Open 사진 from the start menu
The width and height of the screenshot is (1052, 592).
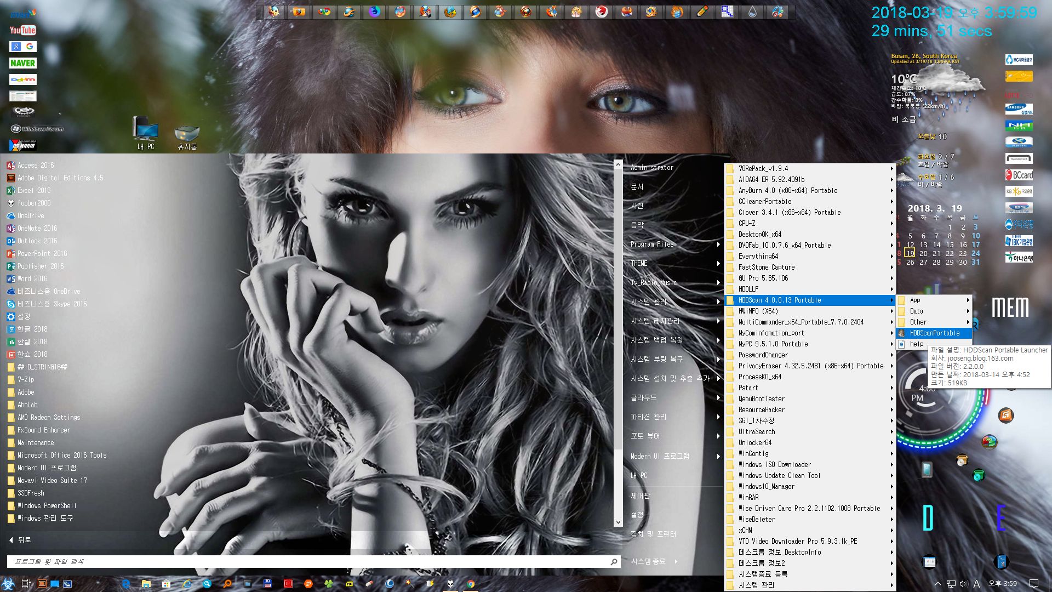637,206
